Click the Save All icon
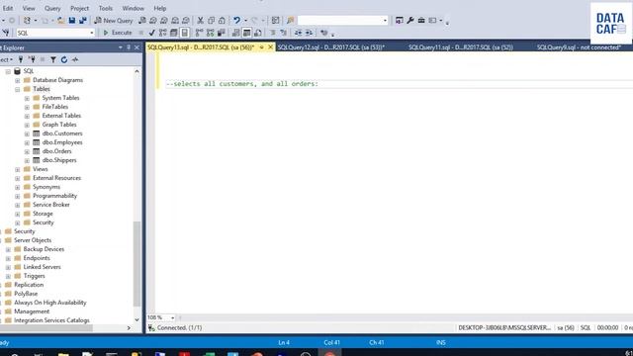The height and width of the screenshot is (356, 633). pyautogui.click(x=83, y=20)
